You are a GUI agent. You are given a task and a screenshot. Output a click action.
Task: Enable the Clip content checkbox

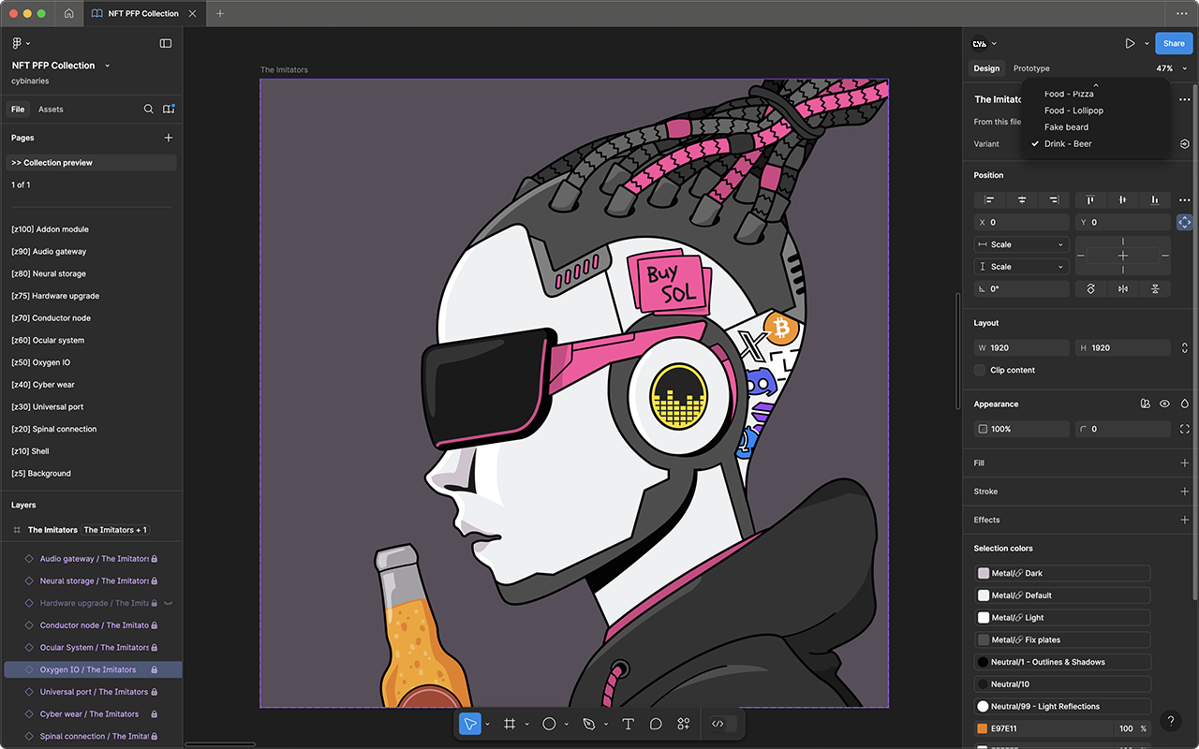coord(980,370)
